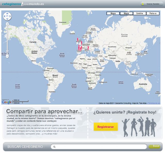Viewport: 165px width, 153px height.
Task: Switch map to Satélite view
Action: 139,13
